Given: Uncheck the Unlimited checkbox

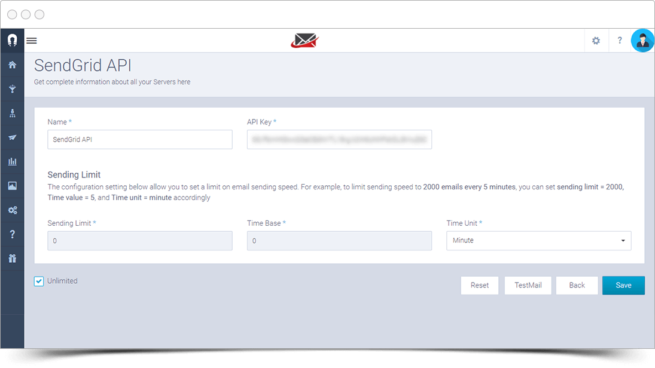Looking at the screenshot, I should 39,281.
